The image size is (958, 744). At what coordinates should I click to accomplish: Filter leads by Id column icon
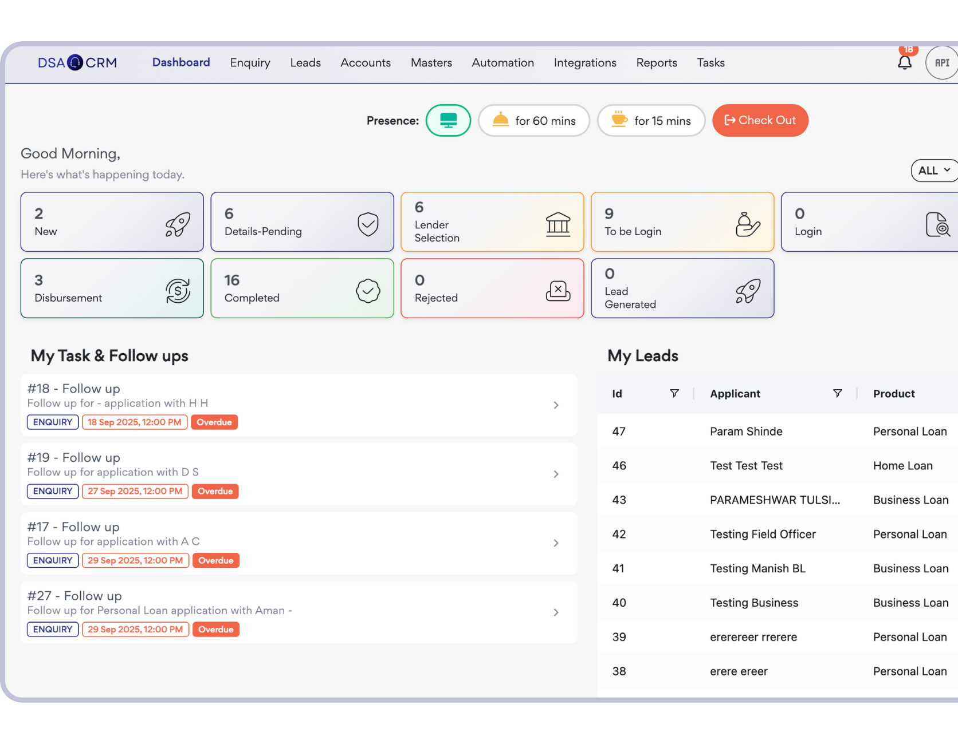(674, 393)
